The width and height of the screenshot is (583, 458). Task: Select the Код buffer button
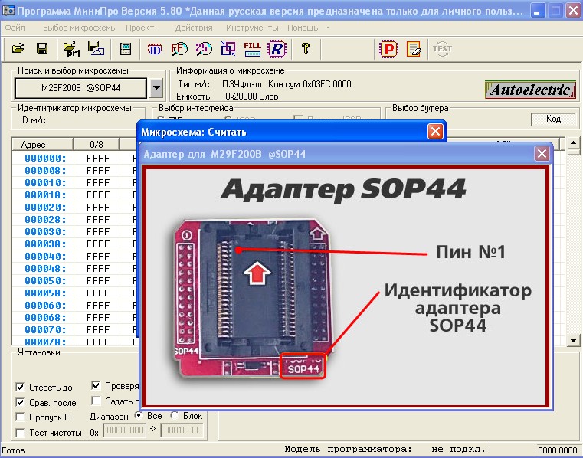pos(553,119)
